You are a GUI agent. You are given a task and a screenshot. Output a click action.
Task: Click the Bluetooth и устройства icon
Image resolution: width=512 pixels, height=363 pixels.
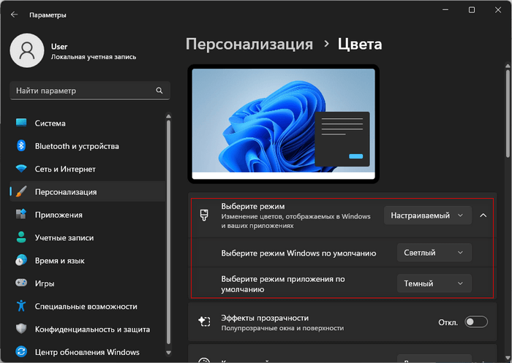pyautogui.click(x=20, y=146)
